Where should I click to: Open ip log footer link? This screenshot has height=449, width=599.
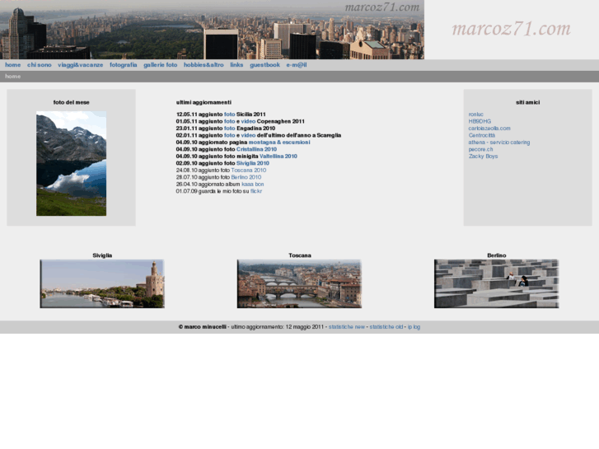(414, 327)
